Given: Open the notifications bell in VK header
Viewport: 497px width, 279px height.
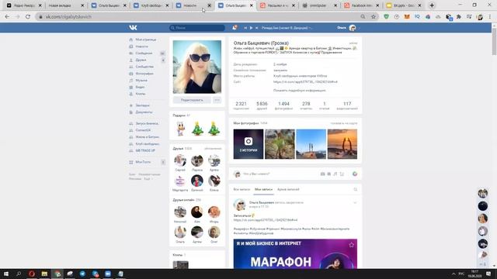Looking at the screenshot, I should pos(235,28).
